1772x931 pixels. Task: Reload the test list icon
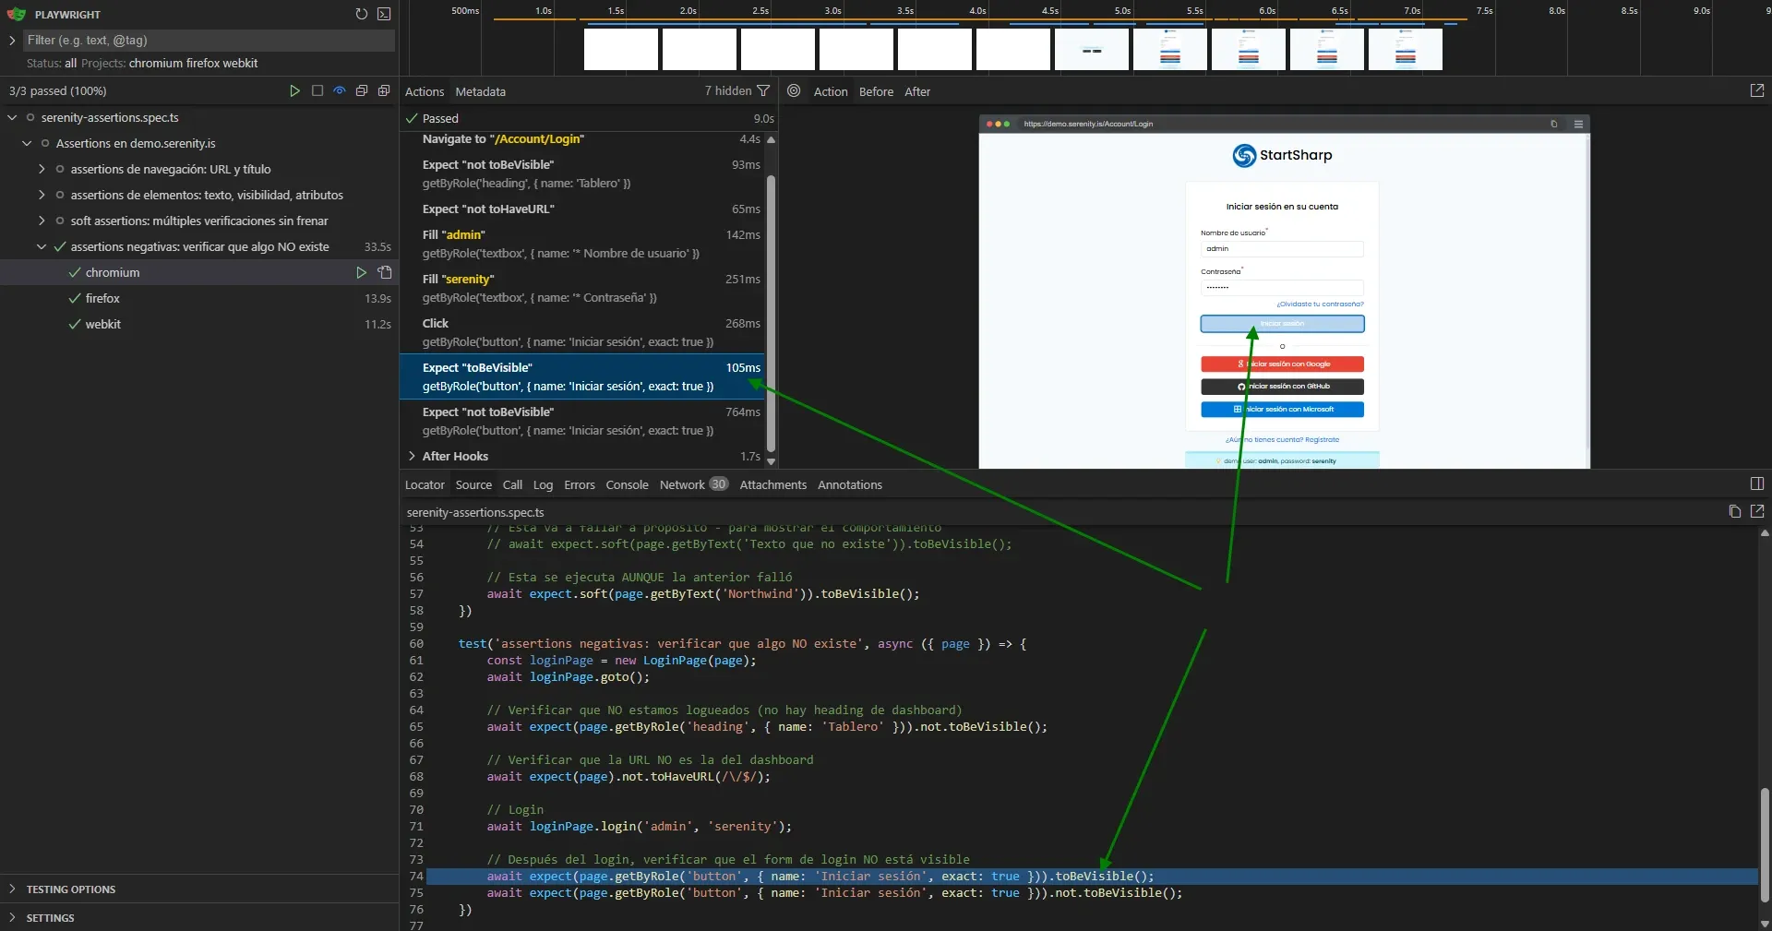(362, 14)
